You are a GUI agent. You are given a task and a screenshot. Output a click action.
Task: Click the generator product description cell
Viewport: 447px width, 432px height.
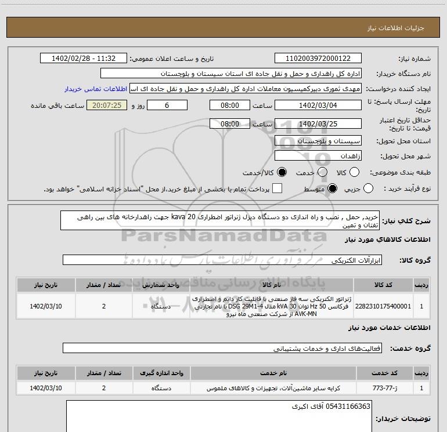272,306
